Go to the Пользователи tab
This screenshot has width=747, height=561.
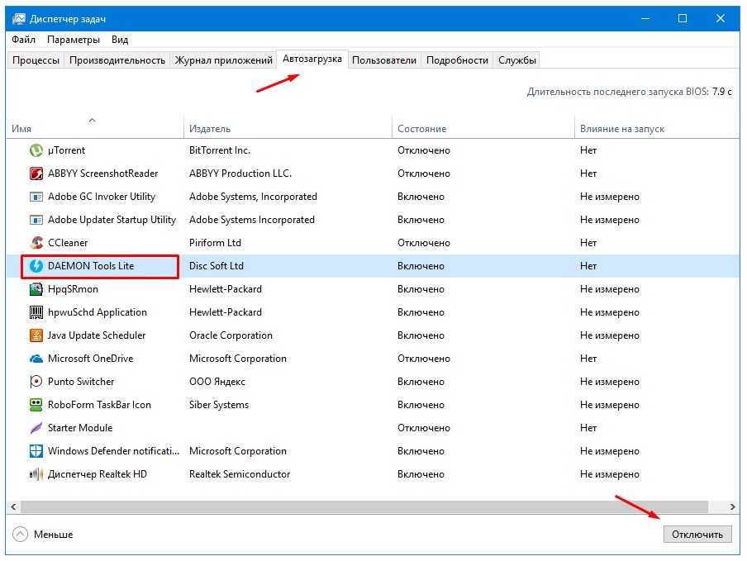[384, 60]
